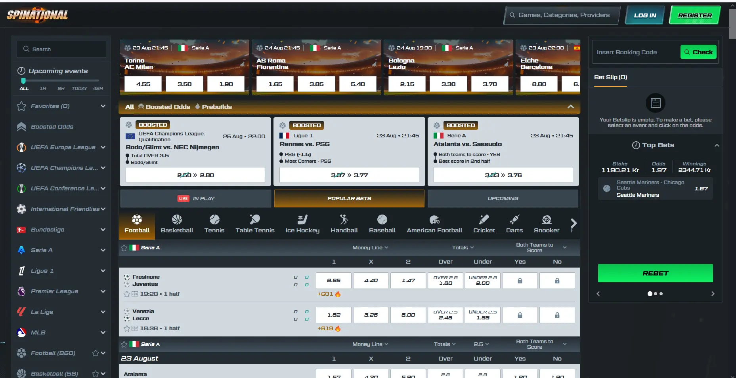
Task: Favorite the Frosinone vs Juventus match
Action: (x=127, y=294)
